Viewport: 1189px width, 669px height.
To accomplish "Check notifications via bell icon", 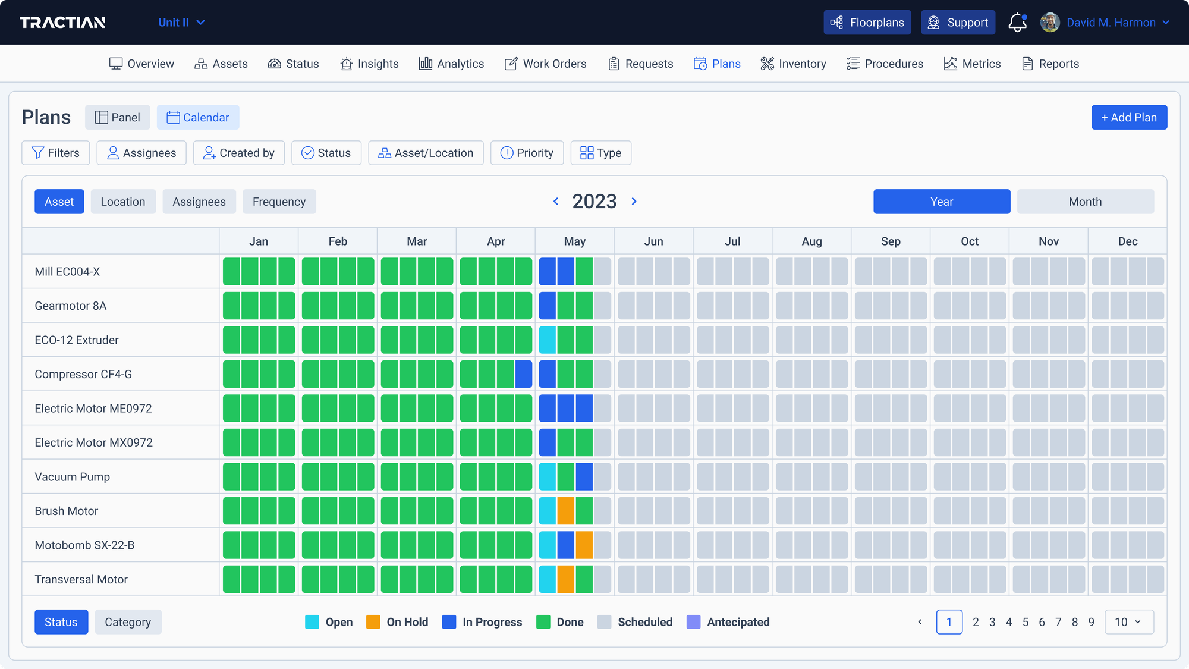I will (1017, 22).
